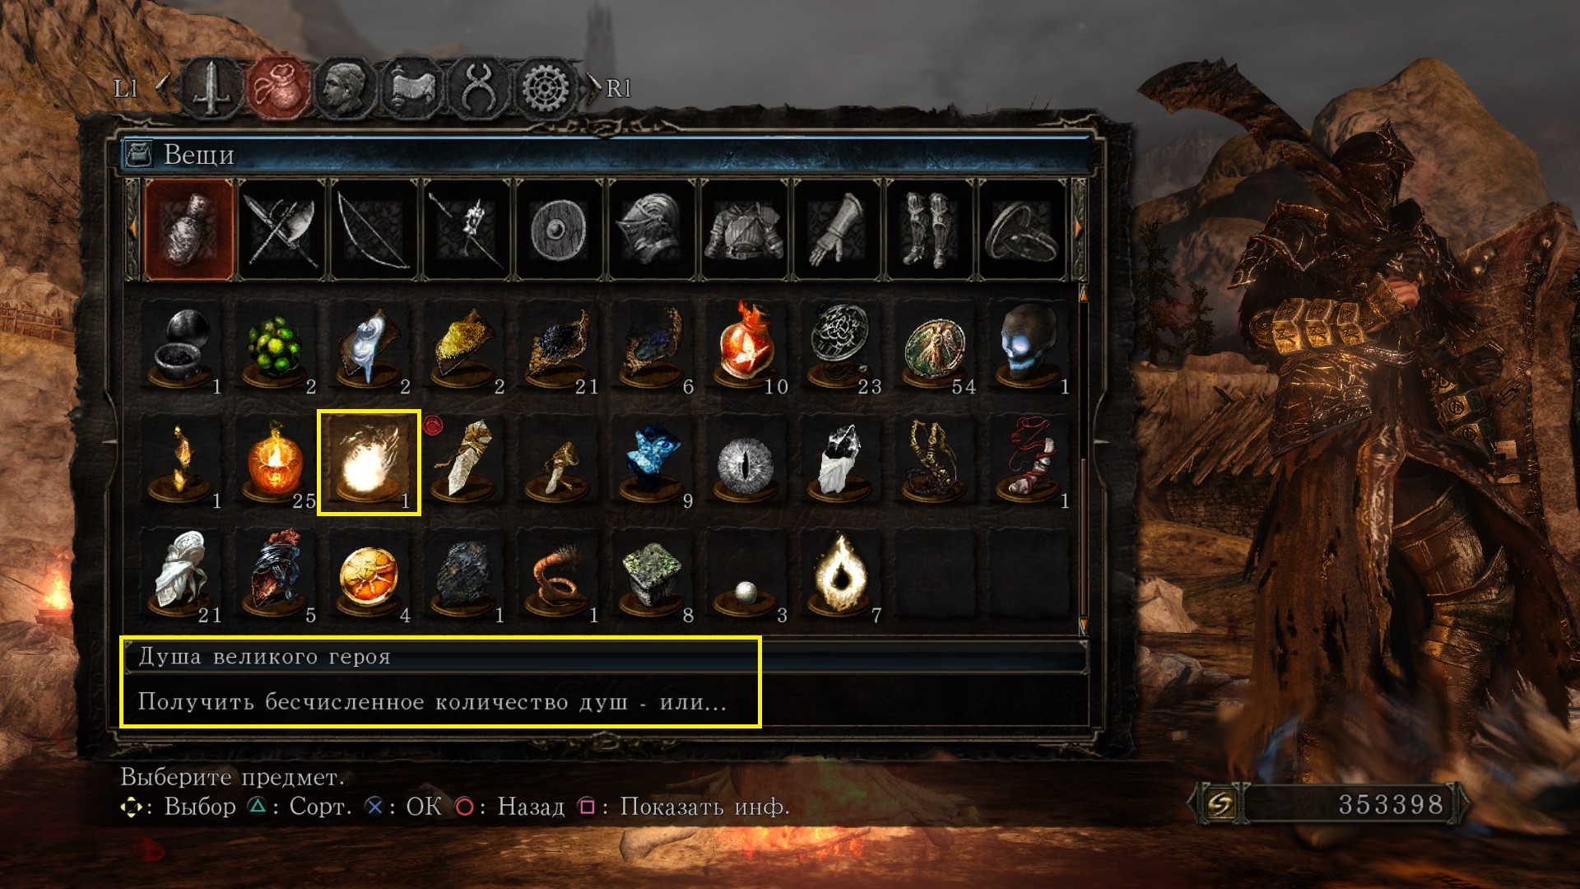Viewport: 1580px width, 889px height.
Task: Click the inventory list scrollbar
Action: click(x=1083, y=461)
